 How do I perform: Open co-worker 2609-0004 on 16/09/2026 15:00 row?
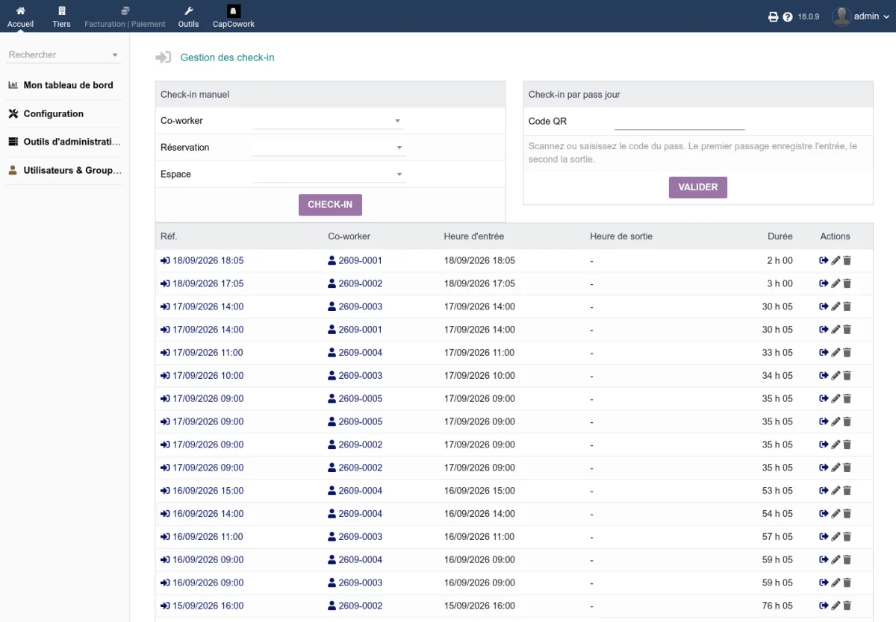(x=355, y=491)
